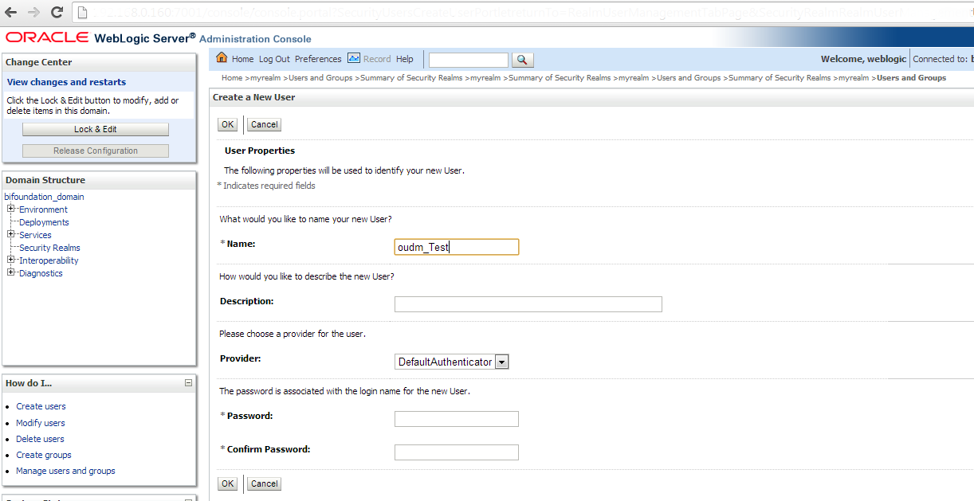Expand the Diagnostics tree node
Viewport: 974px width, 501px height.
(11, 273)
